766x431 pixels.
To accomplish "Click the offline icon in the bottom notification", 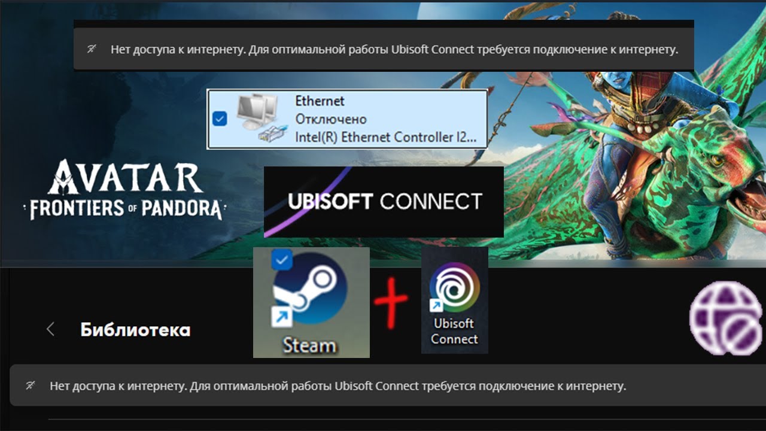I will [31, 386].
